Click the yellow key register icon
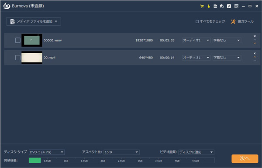The height and width of the screenshot is (168, 262). pos(209,6)
